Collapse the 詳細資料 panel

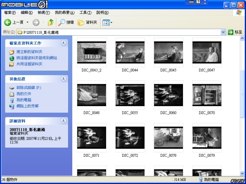63,121
